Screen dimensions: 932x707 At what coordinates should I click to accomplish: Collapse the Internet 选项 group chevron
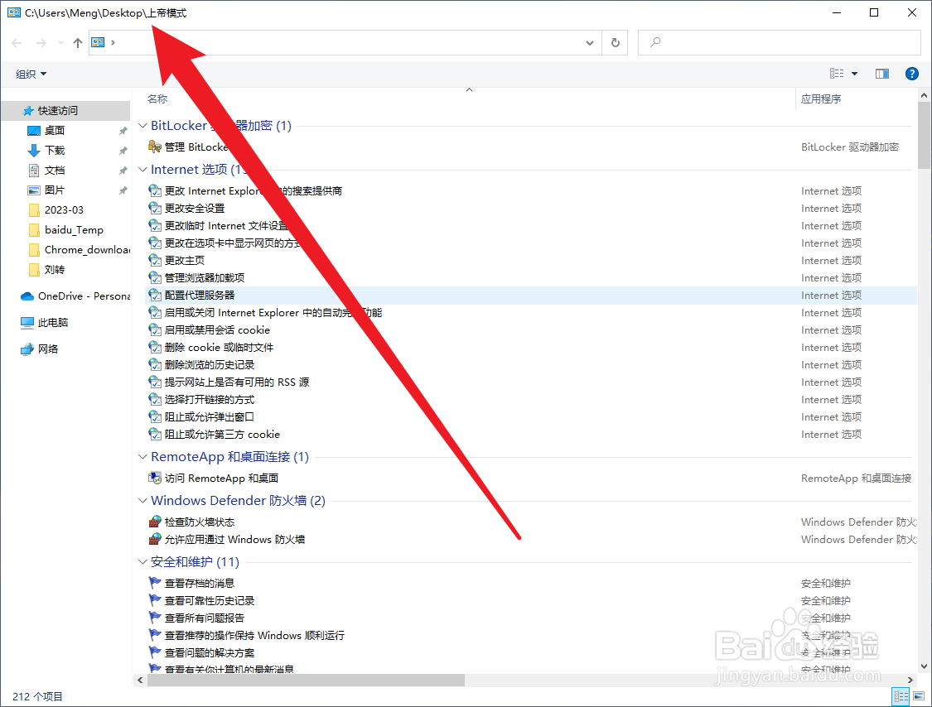point(142,170)
